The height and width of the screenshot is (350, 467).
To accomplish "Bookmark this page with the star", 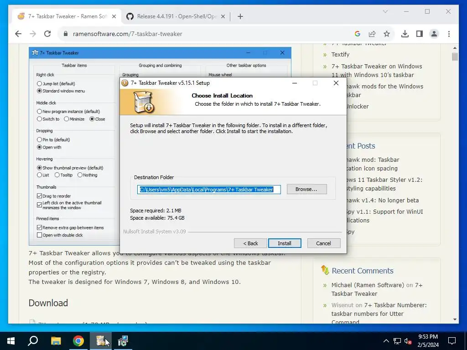I will tap(387, 34).
